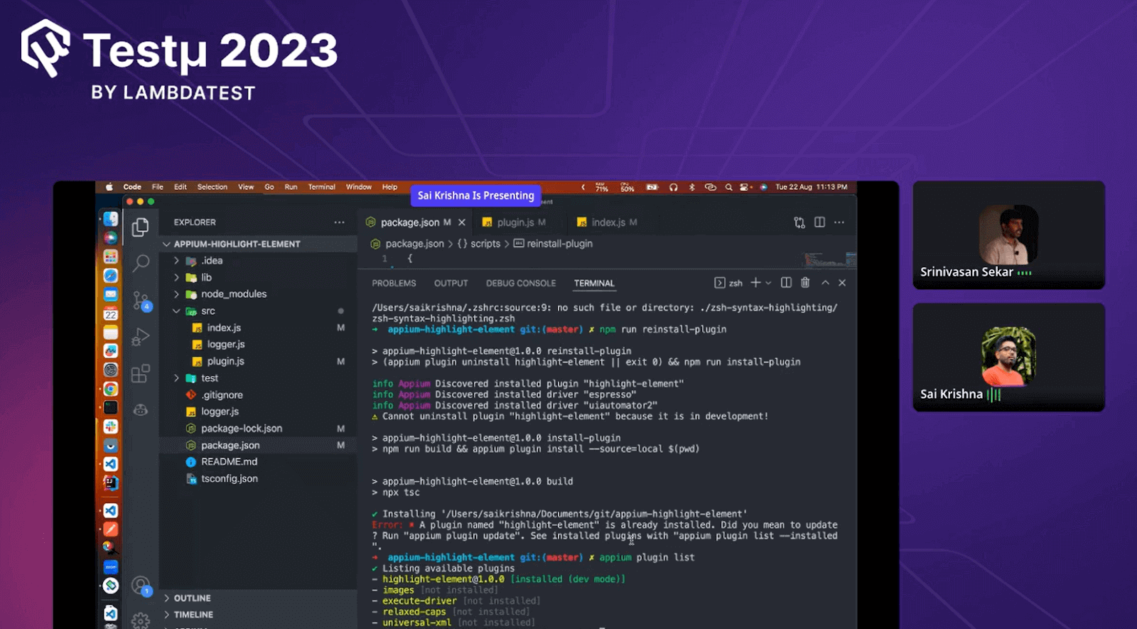Open the Terminal menu in the menu bar

click(322, 187)
